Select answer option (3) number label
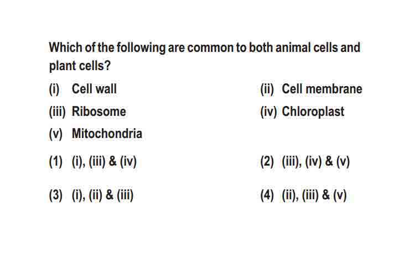415x276 pixels. [x=55, y=195]
